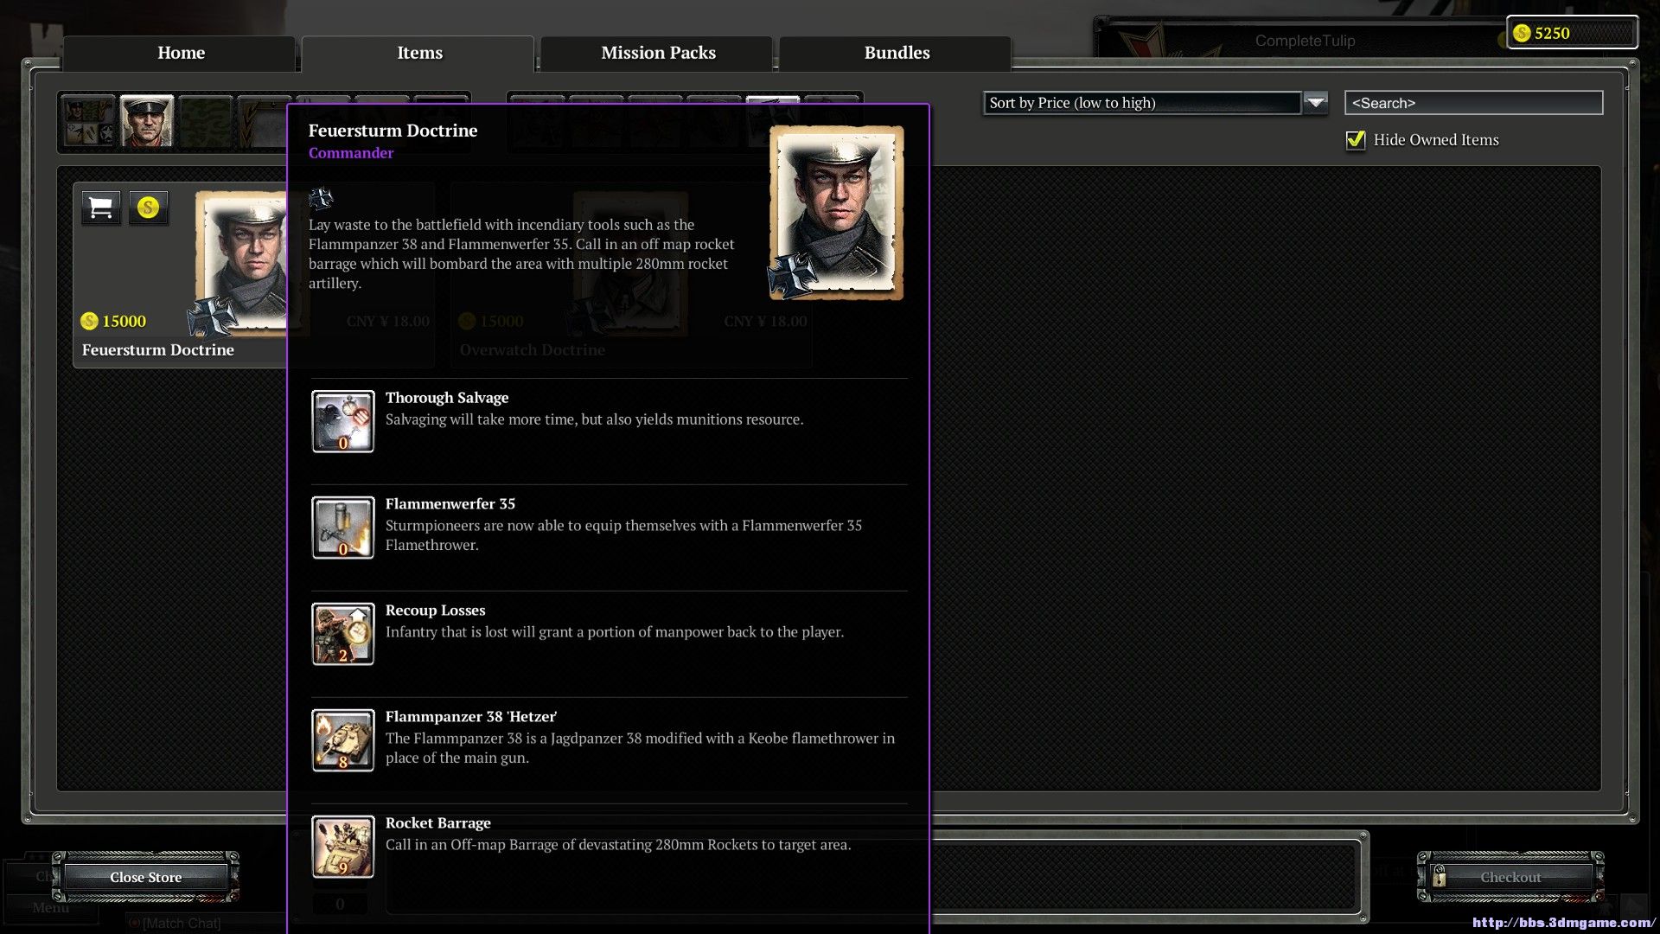Click the Thorough Salvage ability icon
Image resolution: width=1660 pixels, height=934 pixels.
pyautogui.click(x=343, y=421)
